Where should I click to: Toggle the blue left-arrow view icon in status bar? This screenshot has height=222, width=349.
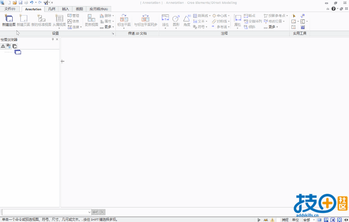pos(333,220)
